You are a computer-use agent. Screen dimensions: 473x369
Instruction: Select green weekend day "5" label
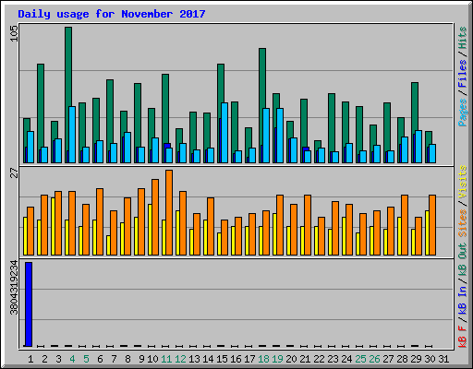[x=86, y=359]
